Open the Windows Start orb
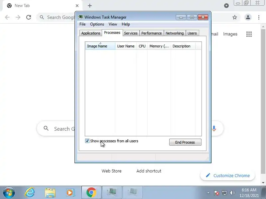The width and height of the screenshot is (266, 199). [x=9, y=192]
